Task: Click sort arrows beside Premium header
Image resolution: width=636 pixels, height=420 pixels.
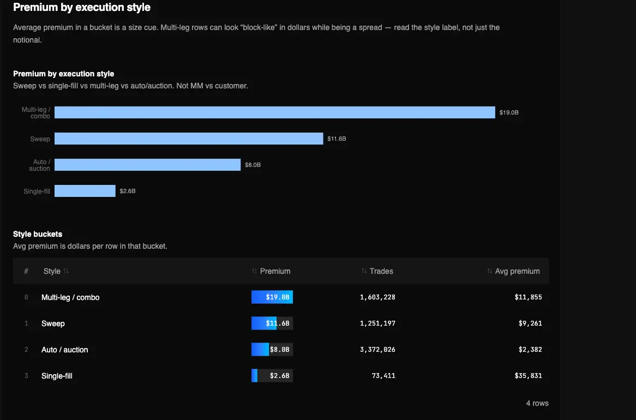Action: [254, 271]
